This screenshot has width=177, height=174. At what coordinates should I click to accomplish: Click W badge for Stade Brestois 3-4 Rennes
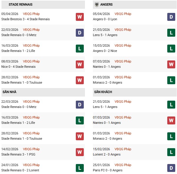click(80, 17)
